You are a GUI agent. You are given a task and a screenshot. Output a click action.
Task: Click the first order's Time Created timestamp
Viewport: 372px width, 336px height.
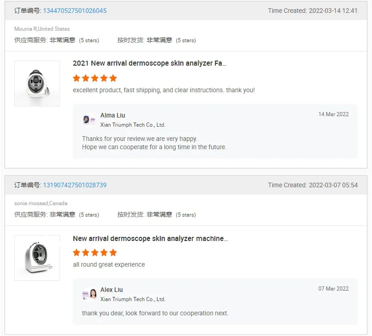coord(312,11)
